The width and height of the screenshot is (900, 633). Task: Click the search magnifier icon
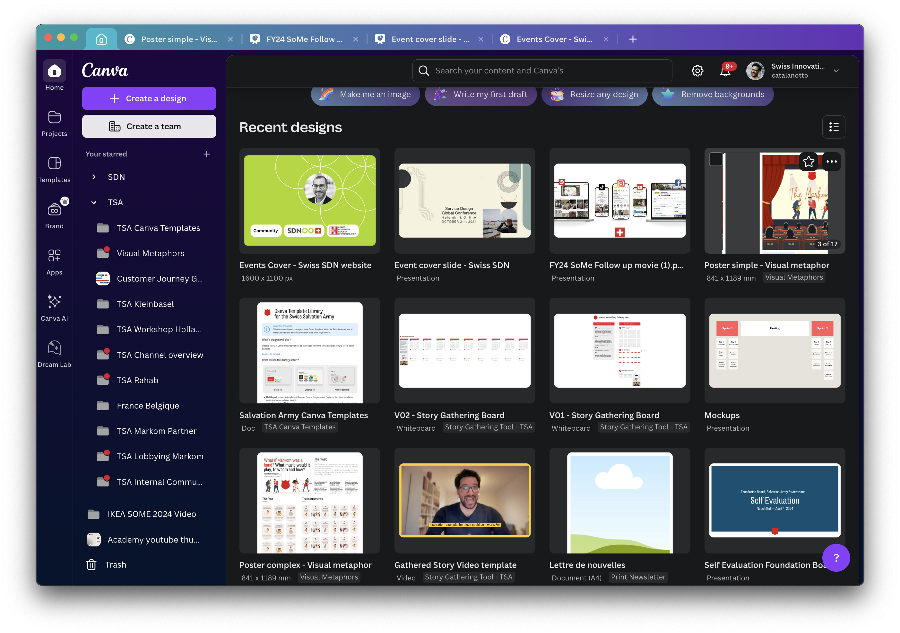coord(423,71)
